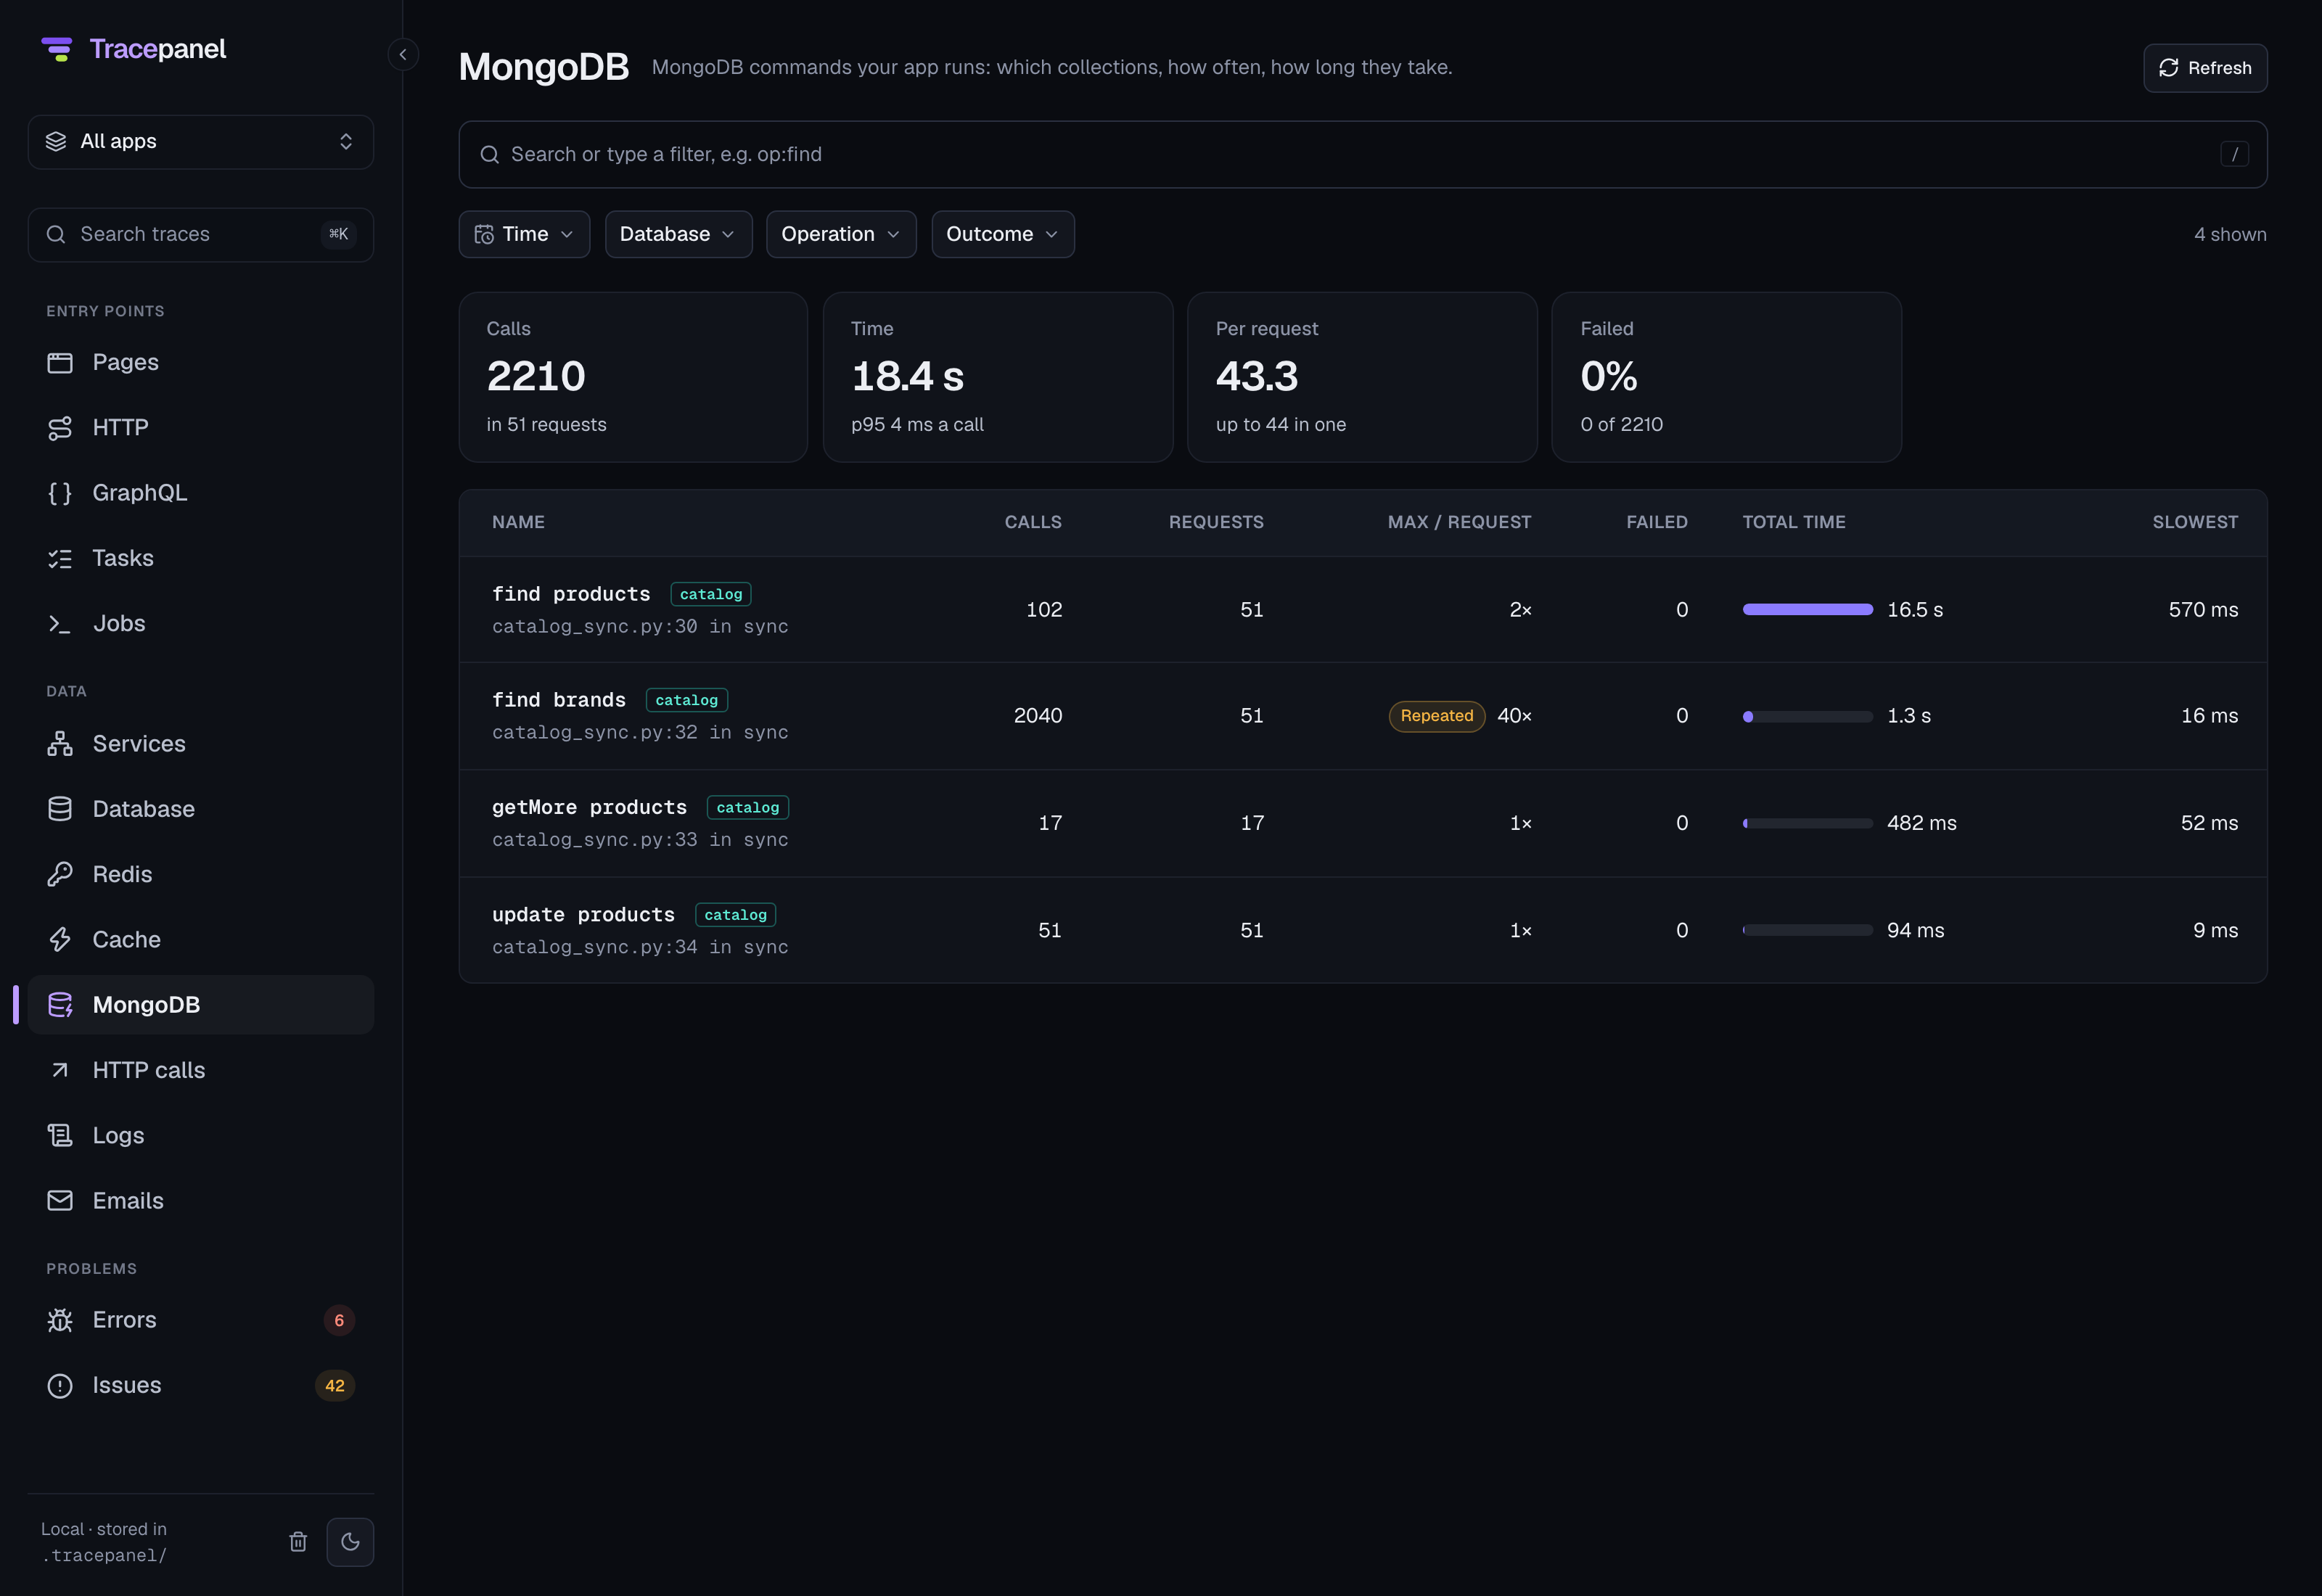
Task: Open the GraphQL section
Action: [201, 493]
